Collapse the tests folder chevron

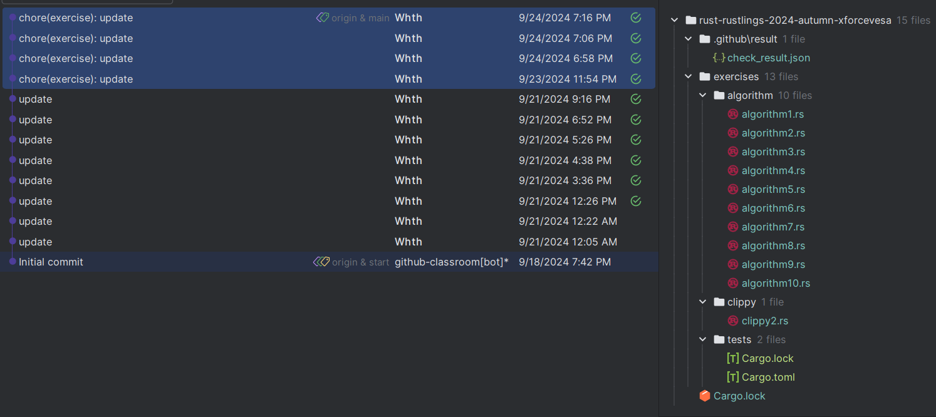[x=704, y=340]
